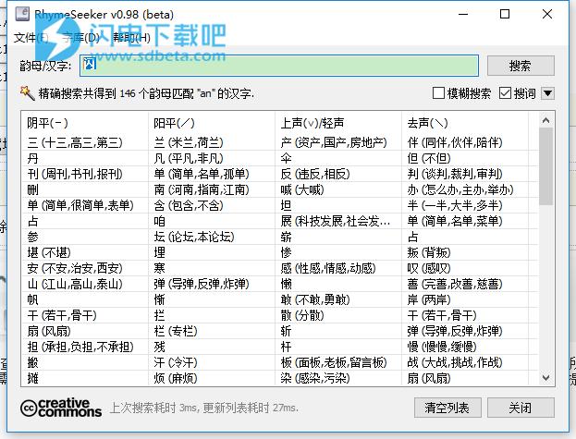
Task: Click the 搜索 button
Action: coord(521,66)
